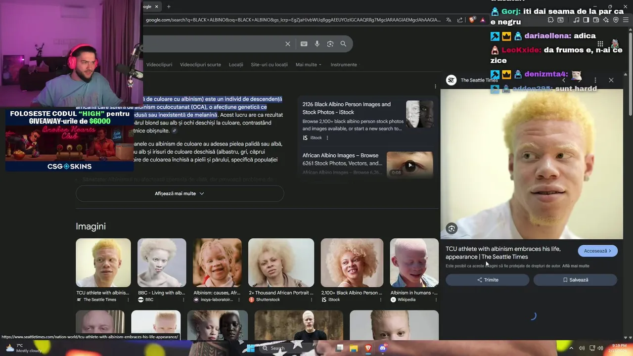The width and height of the screenshot is (633, 356).
Task: Click the browser address bar URL
Action: 293,20
